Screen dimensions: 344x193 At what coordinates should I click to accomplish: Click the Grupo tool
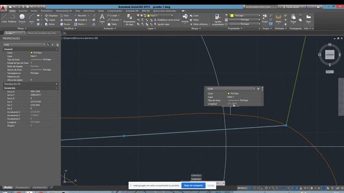click(x=265, y=18)
